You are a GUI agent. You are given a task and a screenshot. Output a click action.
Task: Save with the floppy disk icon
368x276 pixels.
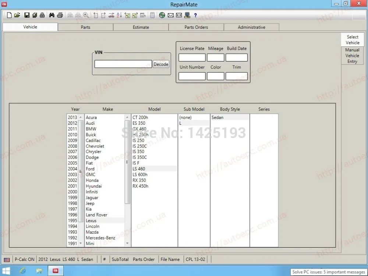click(x=27, y=15)
